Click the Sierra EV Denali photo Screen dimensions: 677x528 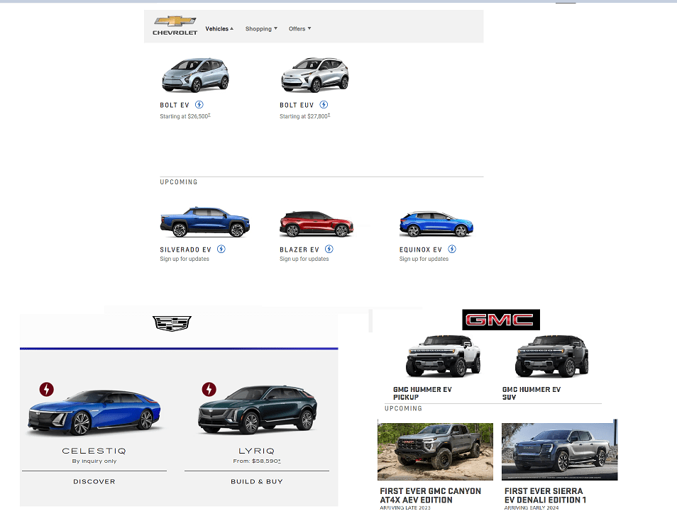click(x=560, y=451)
